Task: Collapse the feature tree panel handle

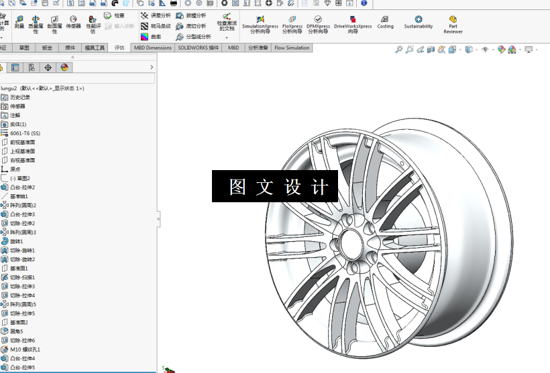Action: [158, 219]
